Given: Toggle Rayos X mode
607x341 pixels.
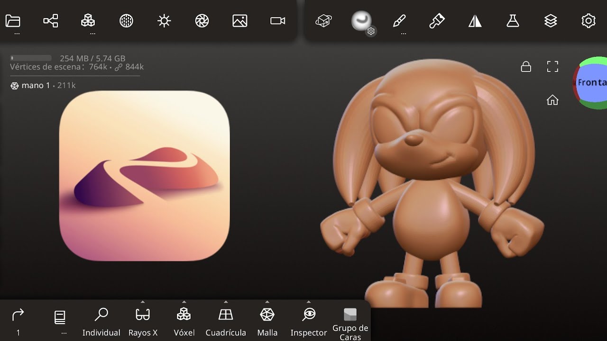Looking at the screenshot, I should point(143,322).
